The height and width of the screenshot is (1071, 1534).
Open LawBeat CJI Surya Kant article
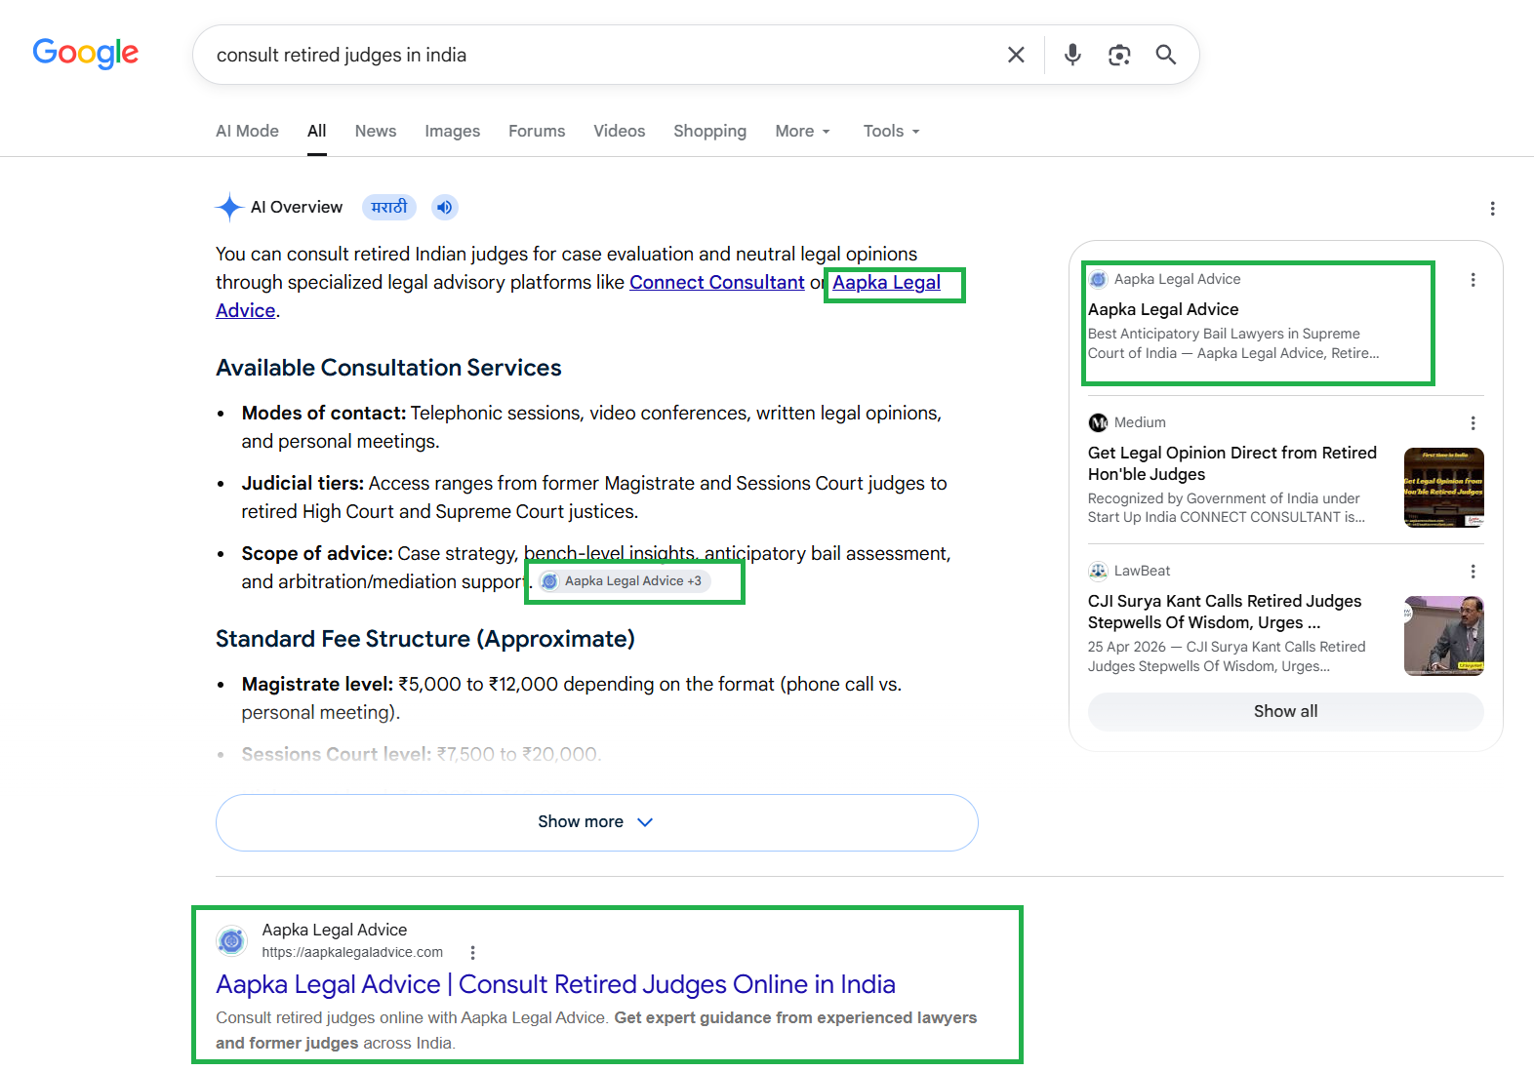[1225, 612]
